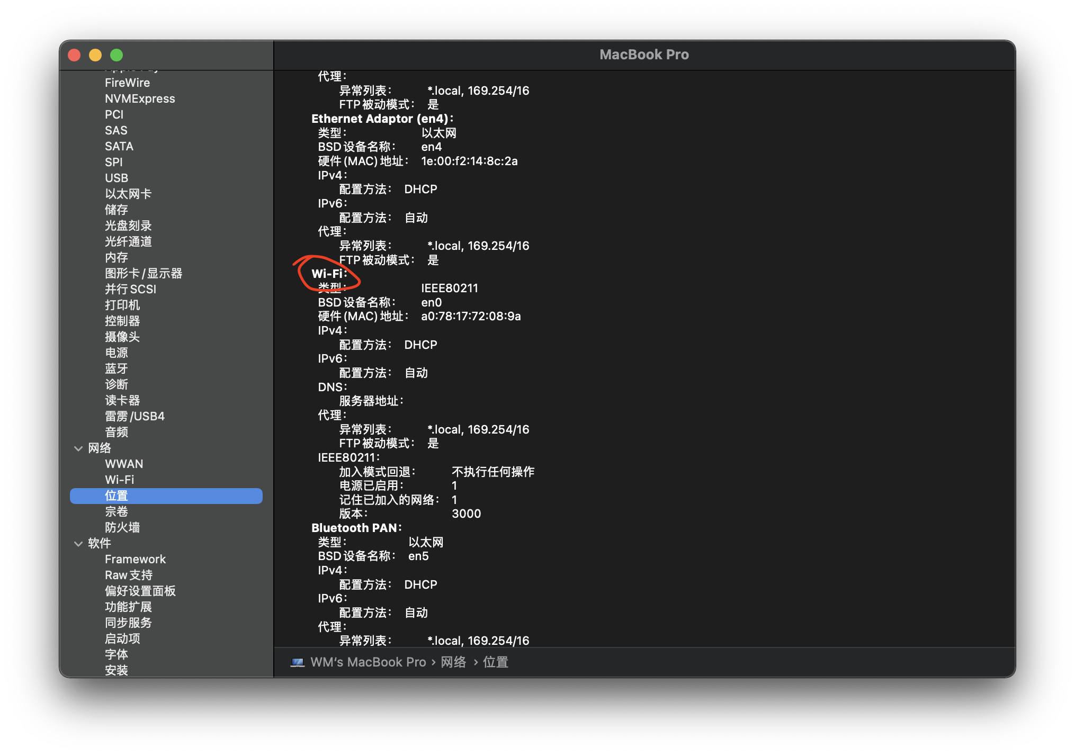1075x756 pixels.
Task: Open 并行 SCSI entry
Action: pyautogui.click(x=131, y=289)
